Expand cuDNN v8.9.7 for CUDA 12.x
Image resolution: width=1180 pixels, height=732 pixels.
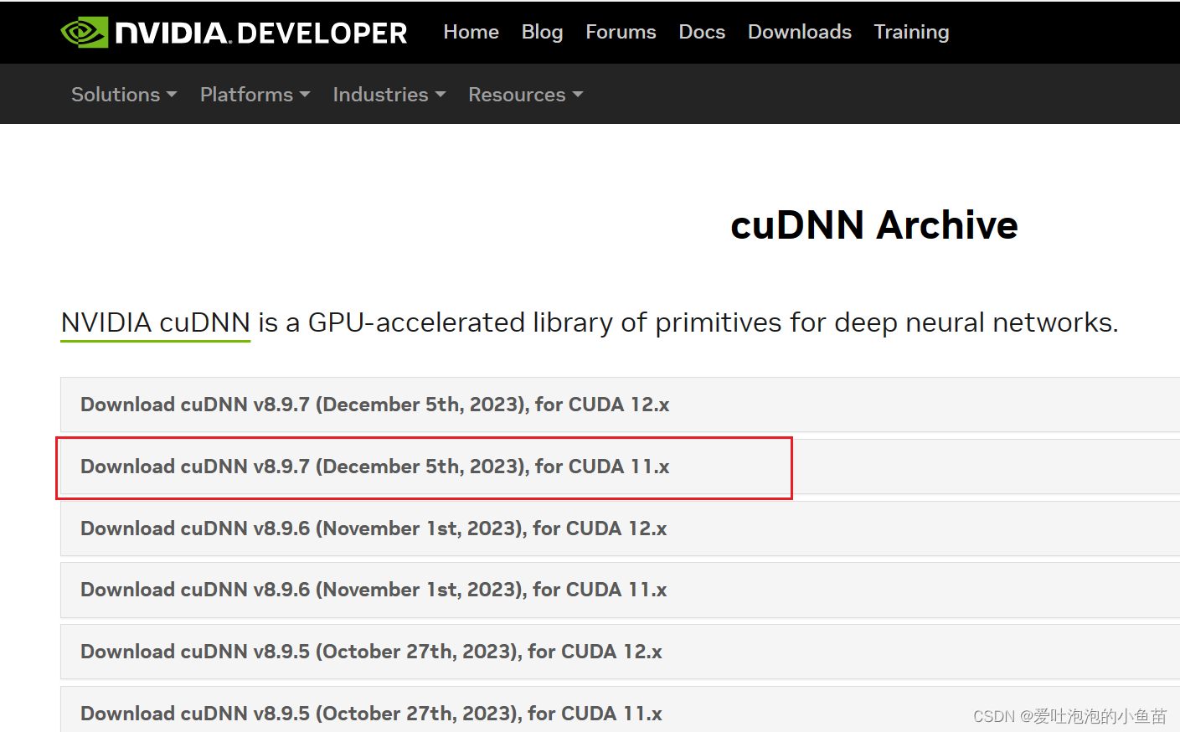pyautogui.click(x=620, y=405)
